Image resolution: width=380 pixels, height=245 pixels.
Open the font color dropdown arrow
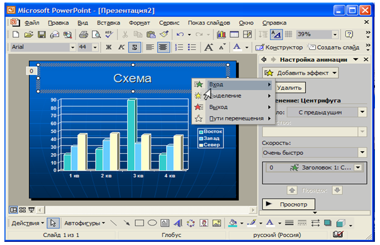click(x=247, y=47)
